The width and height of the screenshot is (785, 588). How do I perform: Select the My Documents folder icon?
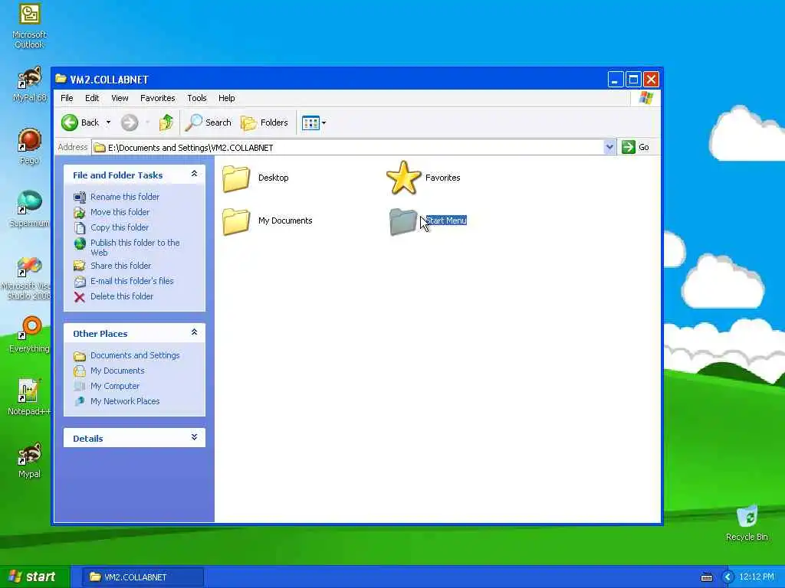[x=236, y=221]
